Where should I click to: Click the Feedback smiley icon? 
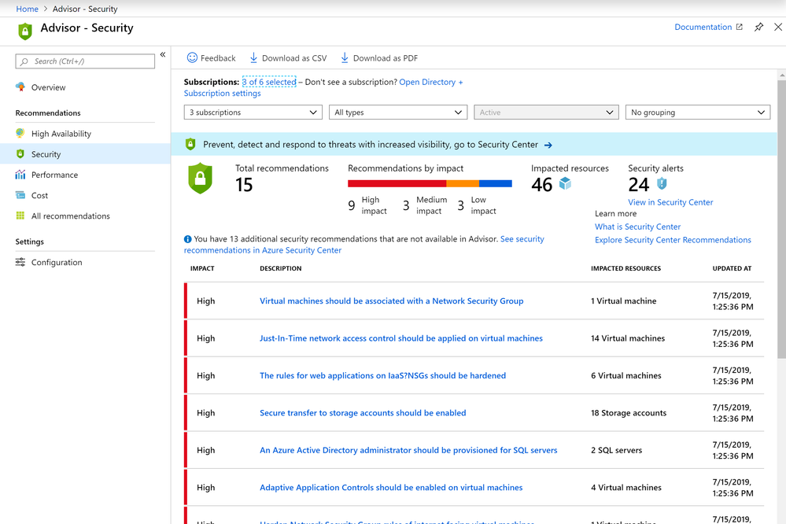pos(192,57)
